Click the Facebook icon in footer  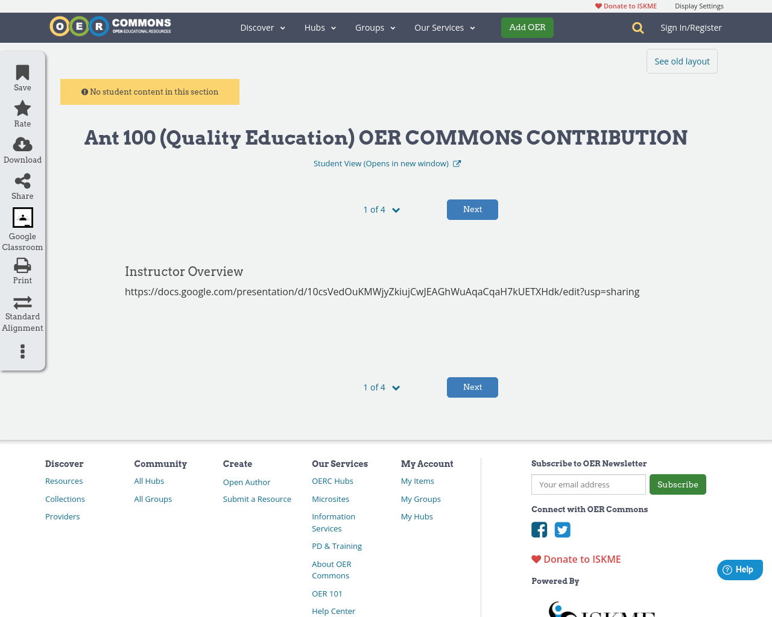[x=539, y=530]
